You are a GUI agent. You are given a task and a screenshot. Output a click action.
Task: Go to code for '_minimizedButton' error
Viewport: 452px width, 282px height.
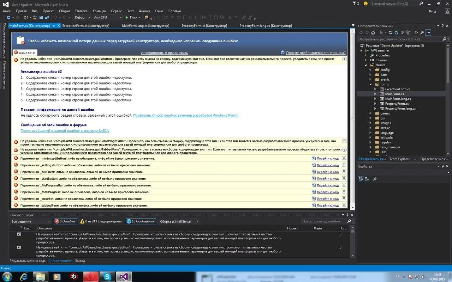click(x=328, y=159)
